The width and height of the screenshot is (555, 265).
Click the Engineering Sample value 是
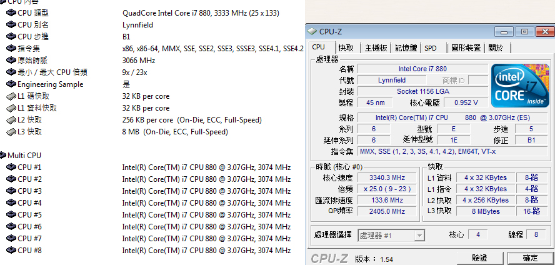126,84
